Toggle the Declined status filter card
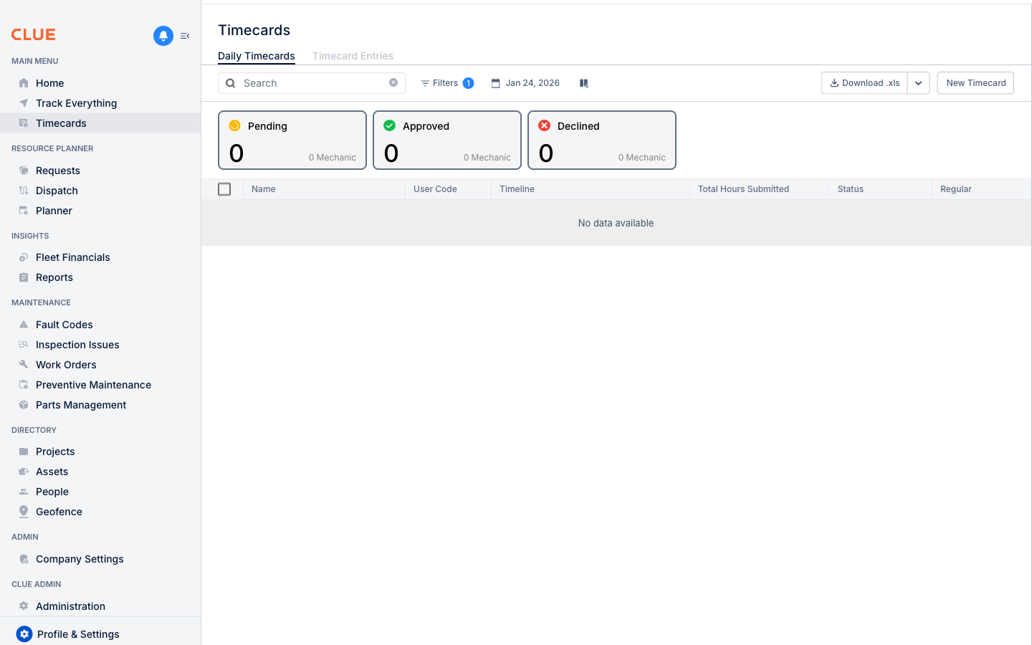Viewport: 1032px width, 645px height. (601, 140)
